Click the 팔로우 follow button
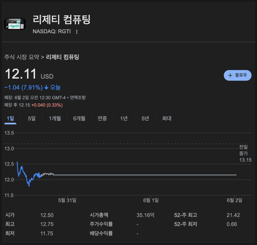257x245 pixels. [x=238, y=75]
